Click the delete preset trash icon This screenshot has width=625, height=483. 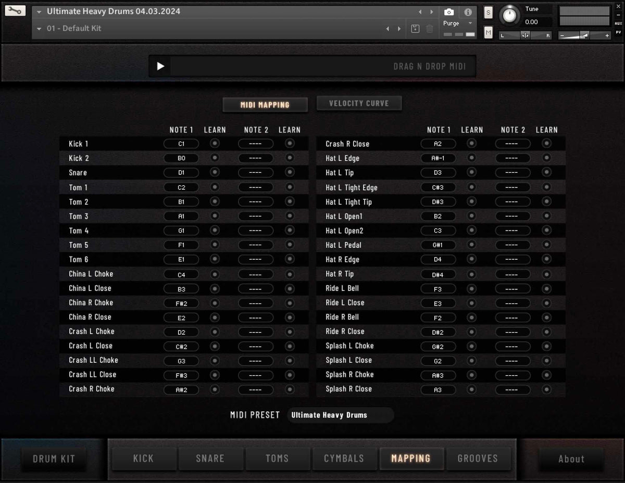[x=430, y=29]
